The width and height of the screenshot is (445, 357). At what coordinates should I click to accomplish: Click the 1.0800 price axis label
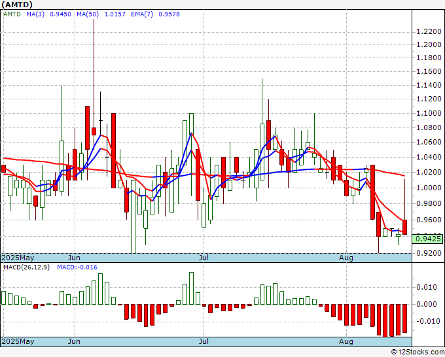click(429, 127)
